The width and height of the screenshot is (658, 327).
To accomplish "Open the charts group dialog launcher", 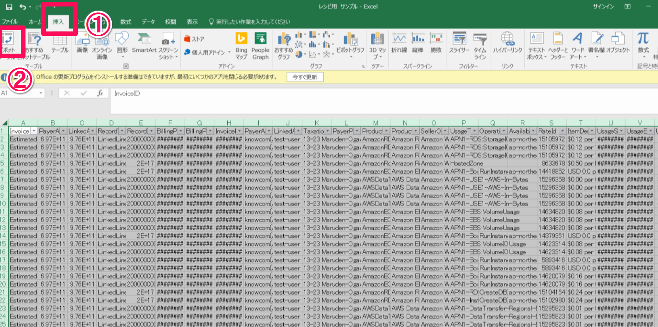I will point(363,67).
